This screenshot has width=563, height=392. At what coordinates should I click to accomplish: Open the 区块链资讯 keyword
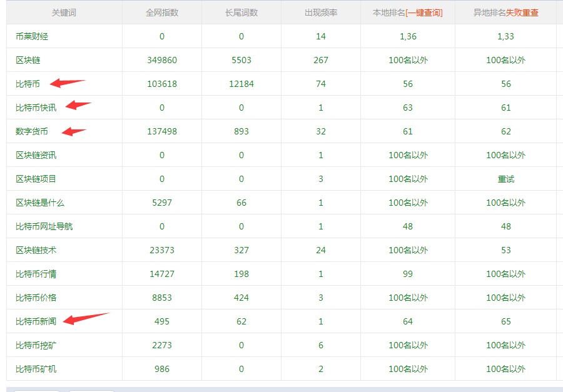pos(36,155)
